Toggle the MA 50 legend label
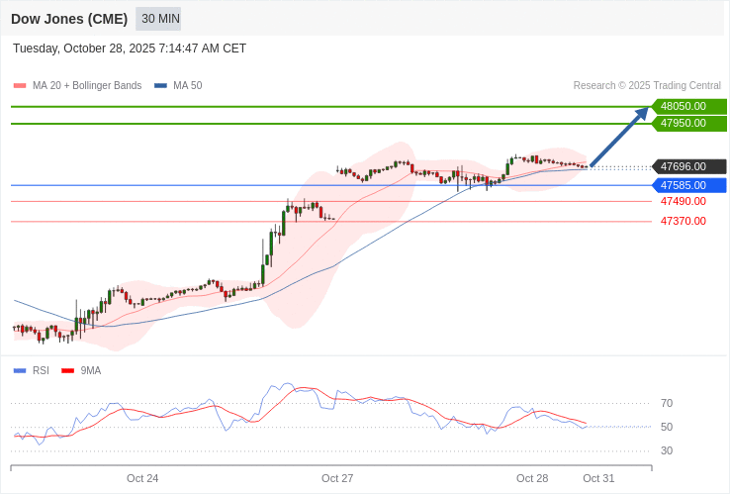The width and height of the screenshot is (730, 495). click(x=187, y=86)
